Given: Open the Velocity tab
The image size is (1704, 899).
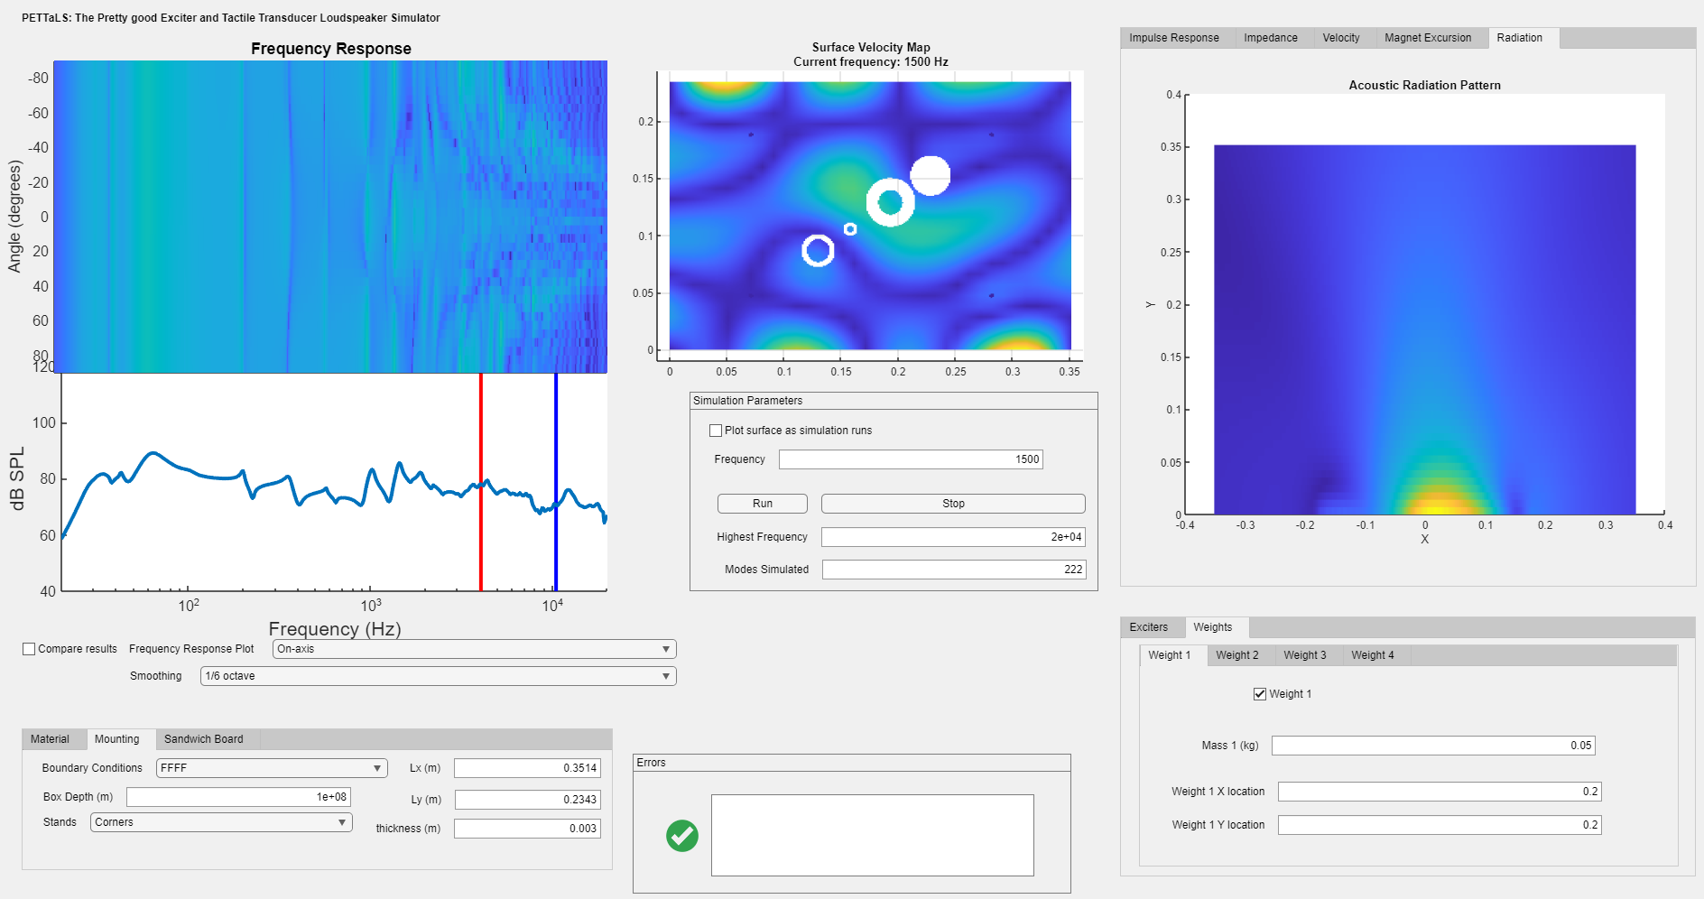Looking at the screenshot, I should click(1341, 38).
